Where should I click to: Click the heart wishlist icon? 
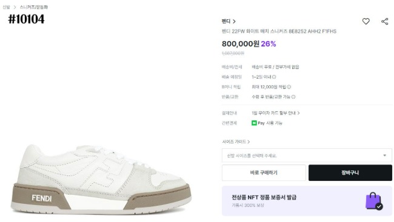[366, 21]
